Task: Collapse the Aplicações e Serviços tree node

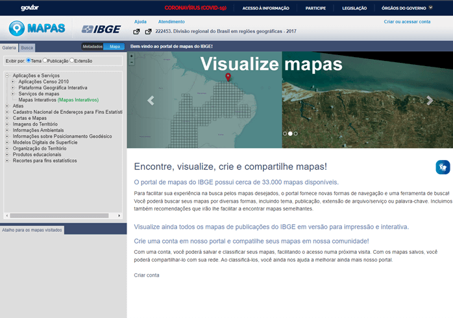Action: [x=7, y=76]
